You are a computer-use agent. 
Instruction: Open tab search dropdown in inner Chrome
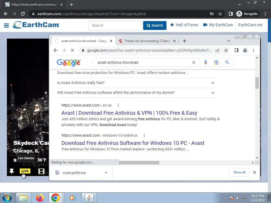(228, 41)
